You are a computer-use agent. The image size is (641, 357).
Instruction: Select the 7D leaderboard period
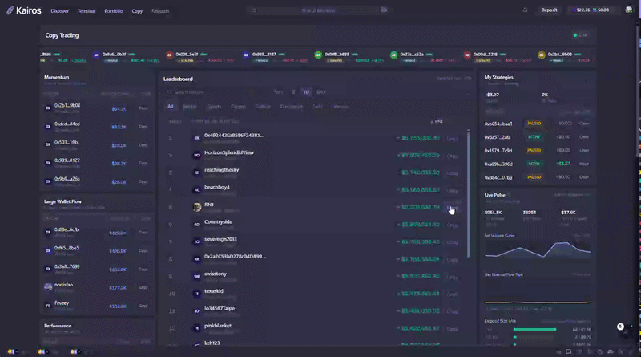306,92
